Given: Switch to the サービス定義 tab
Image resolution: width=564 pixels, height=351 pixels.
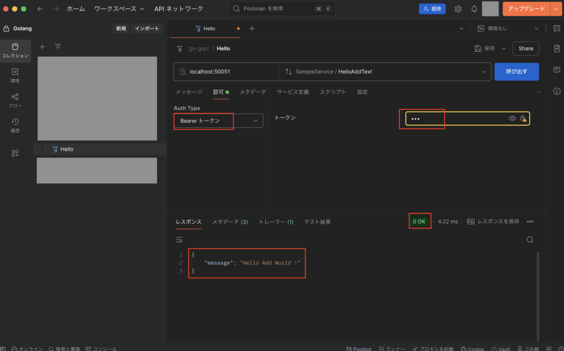Looking at the screenshot, I should coord(293,92).
